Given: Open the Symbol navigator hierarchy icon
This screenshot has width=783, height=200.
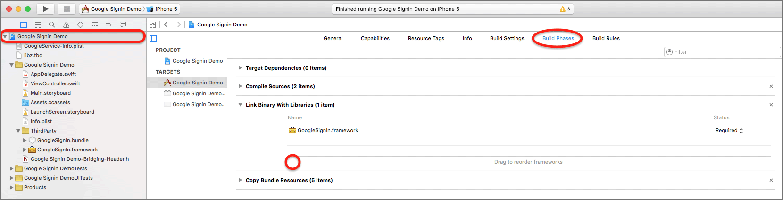Looking at the screenshot, I should 38,25.
